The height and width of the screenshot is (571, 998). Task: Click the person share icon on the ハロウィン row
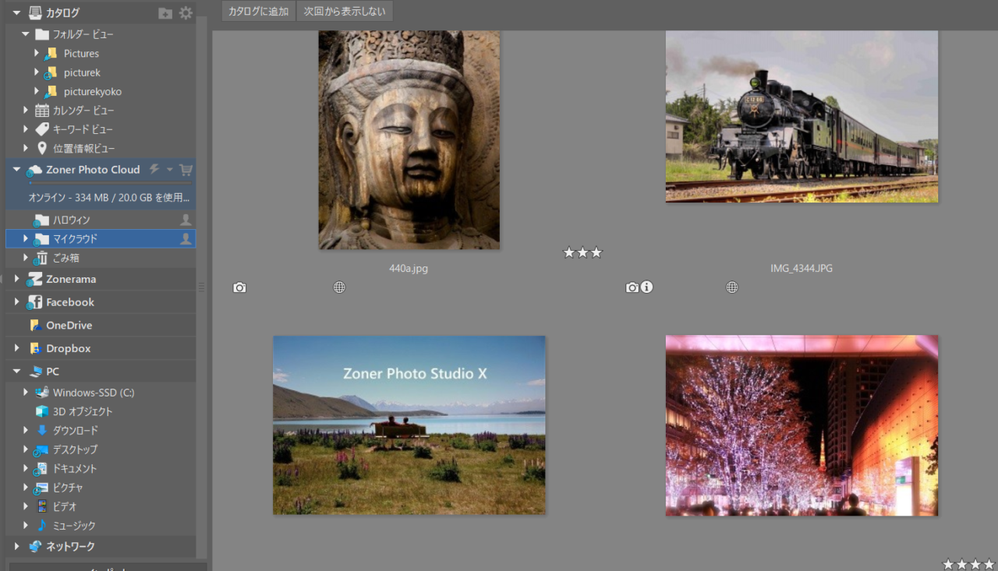coord(186,220)
